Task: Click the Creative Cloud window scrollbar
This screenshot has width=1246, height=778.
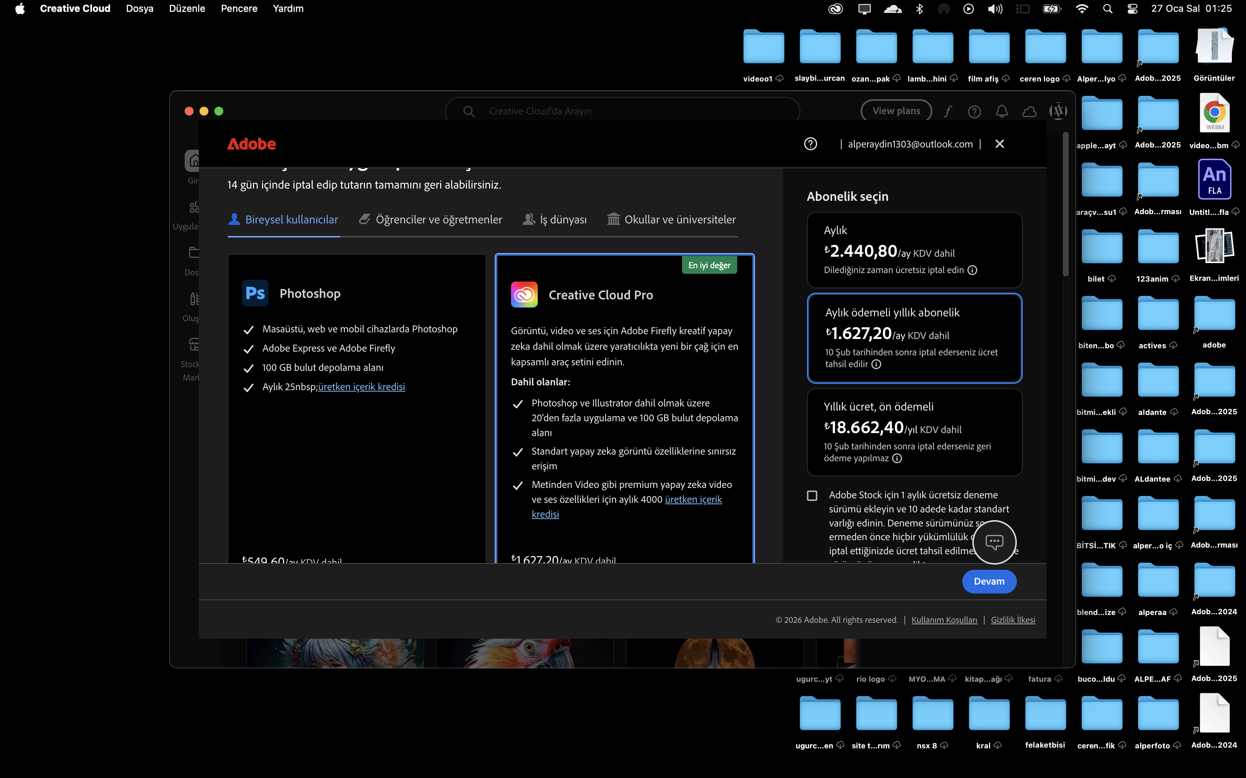Action: [1065, 204]
